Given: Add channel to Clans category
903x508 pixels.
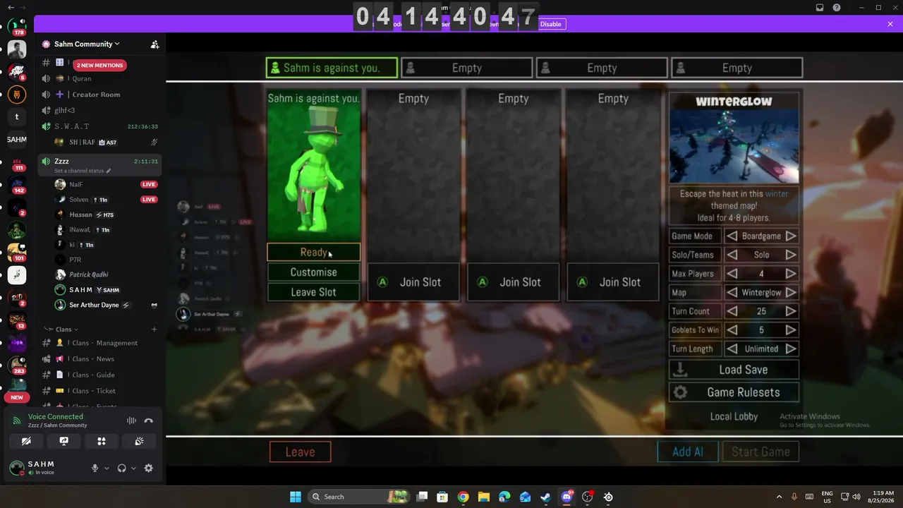Looking at the screenshot, I should [x=154, y=329].
